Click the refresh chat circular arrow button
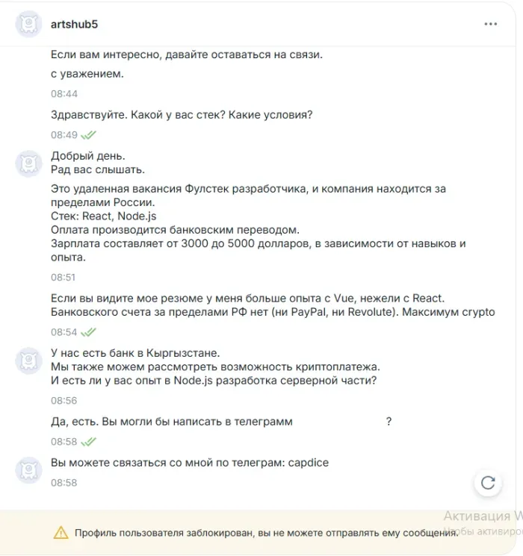523x556 pixels. click(x=488, y=483)
